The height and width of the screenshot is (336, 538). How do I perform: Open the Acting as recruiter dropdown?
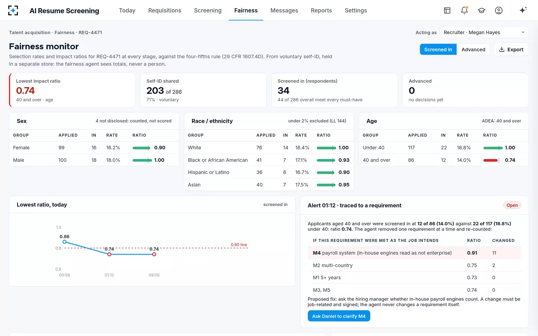pos(484,32)
